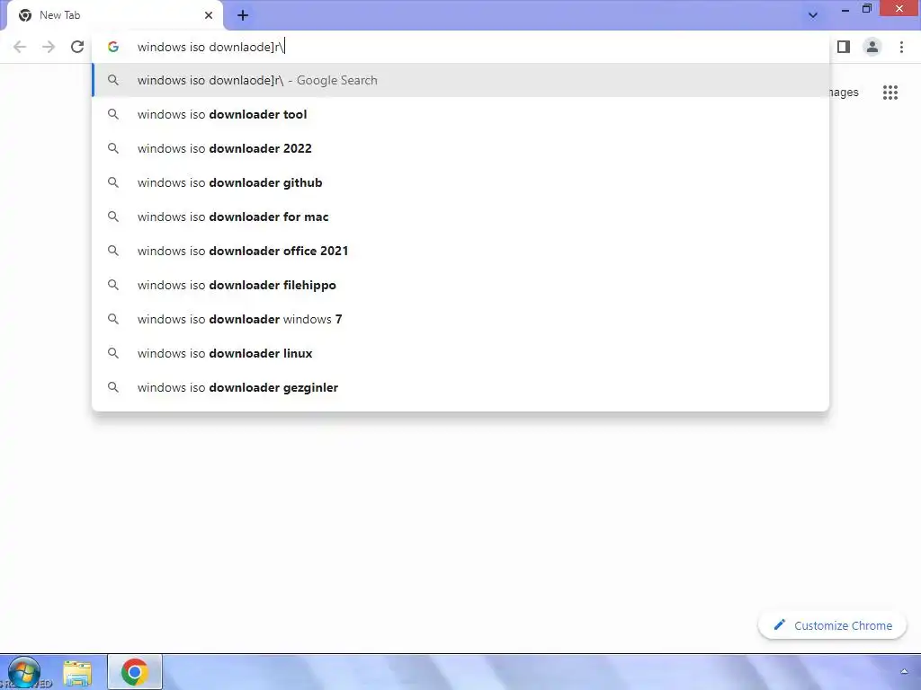Show hidden system tray icons arrow
This screenshot has width=921, height=690.
point(905,672)
